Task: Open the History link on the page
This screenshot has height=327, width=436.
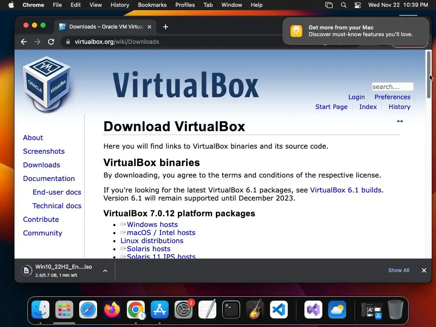Action: point(399,107)
